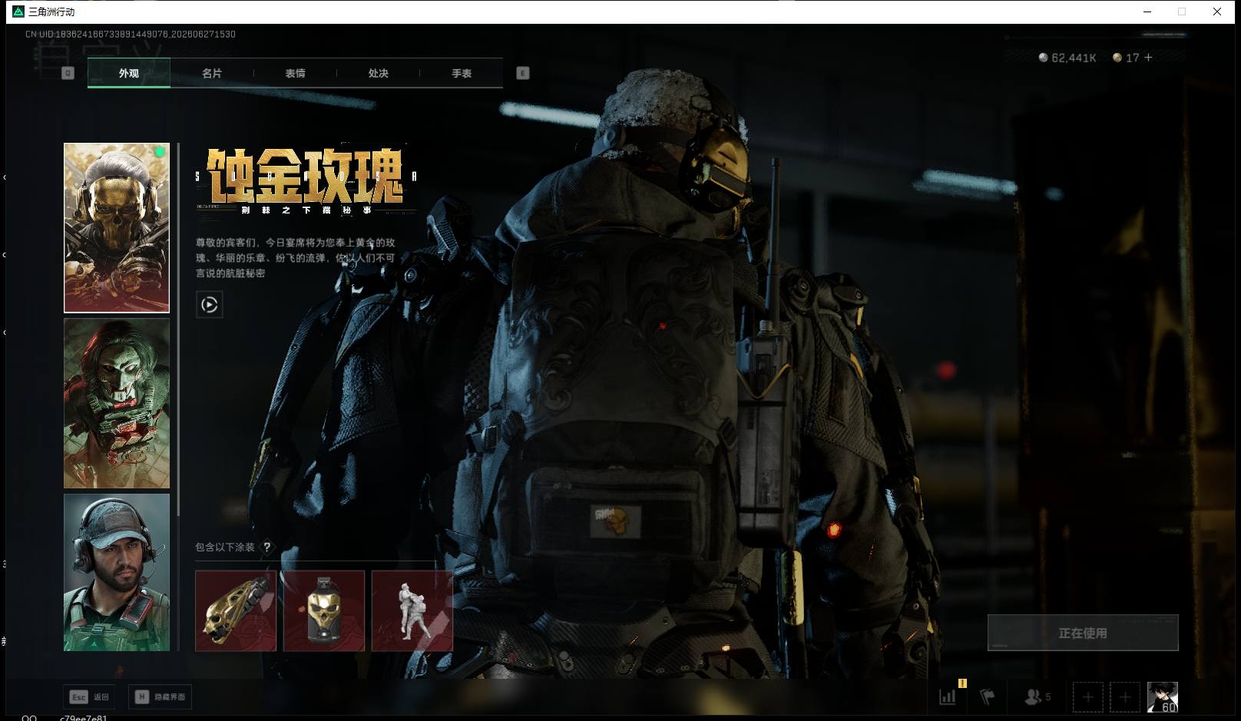
Task: Play the 蚀金玫瑰 skin preview video
Action: [210, 305]
